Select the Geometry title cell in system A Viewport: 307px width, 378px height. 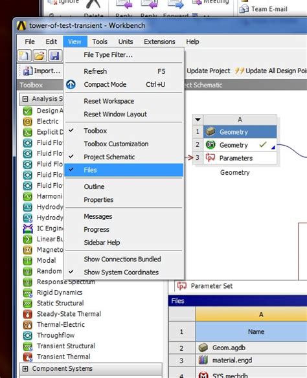pyautogui.click(x=240, y=132)
